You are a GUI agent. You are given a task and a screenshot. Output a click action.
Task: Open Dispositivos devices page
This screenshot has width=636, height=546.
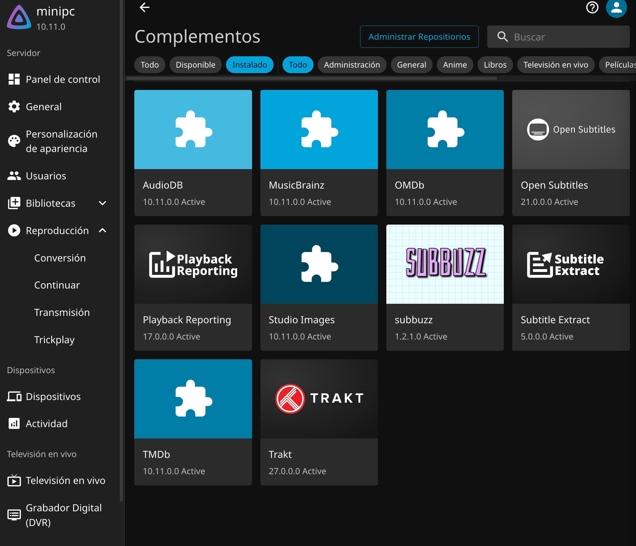click(53, 396)
